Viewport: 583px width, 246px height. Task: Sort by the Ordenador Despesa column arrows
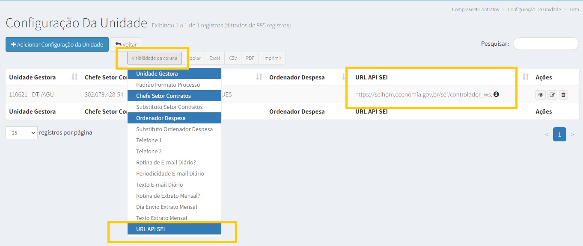[345, 77]
